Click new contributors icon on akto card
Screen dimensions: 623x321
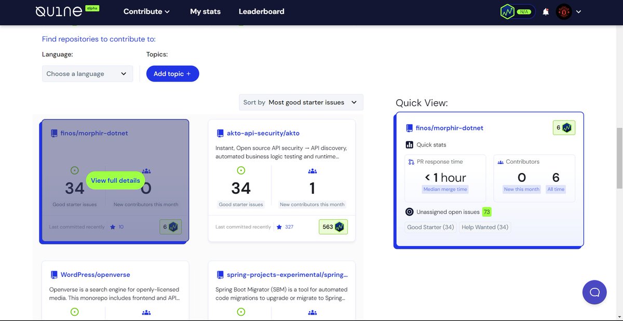click(313, 171)
